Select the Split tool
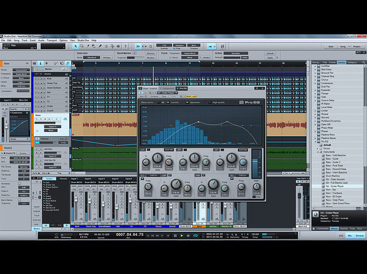The width and height of the screenshot is (367, 274). pos(88,46)
